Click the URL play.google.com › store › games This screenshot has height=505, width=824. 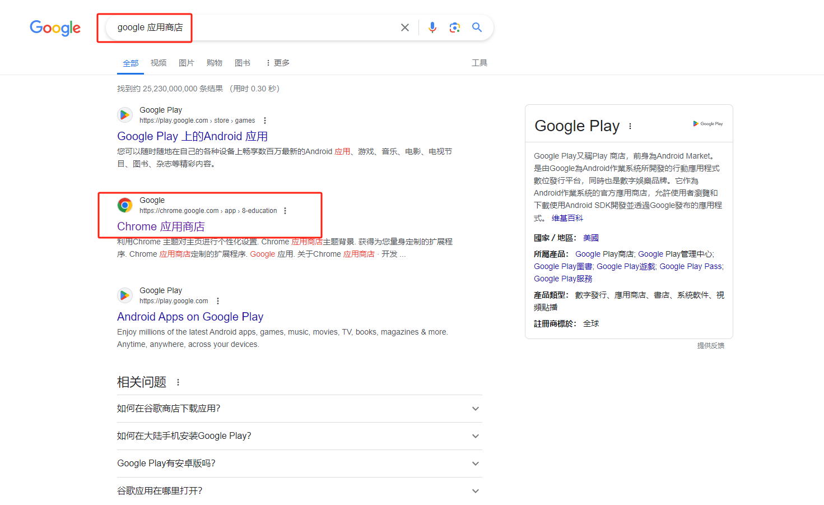pyautogui.click(x=197, y=121)
